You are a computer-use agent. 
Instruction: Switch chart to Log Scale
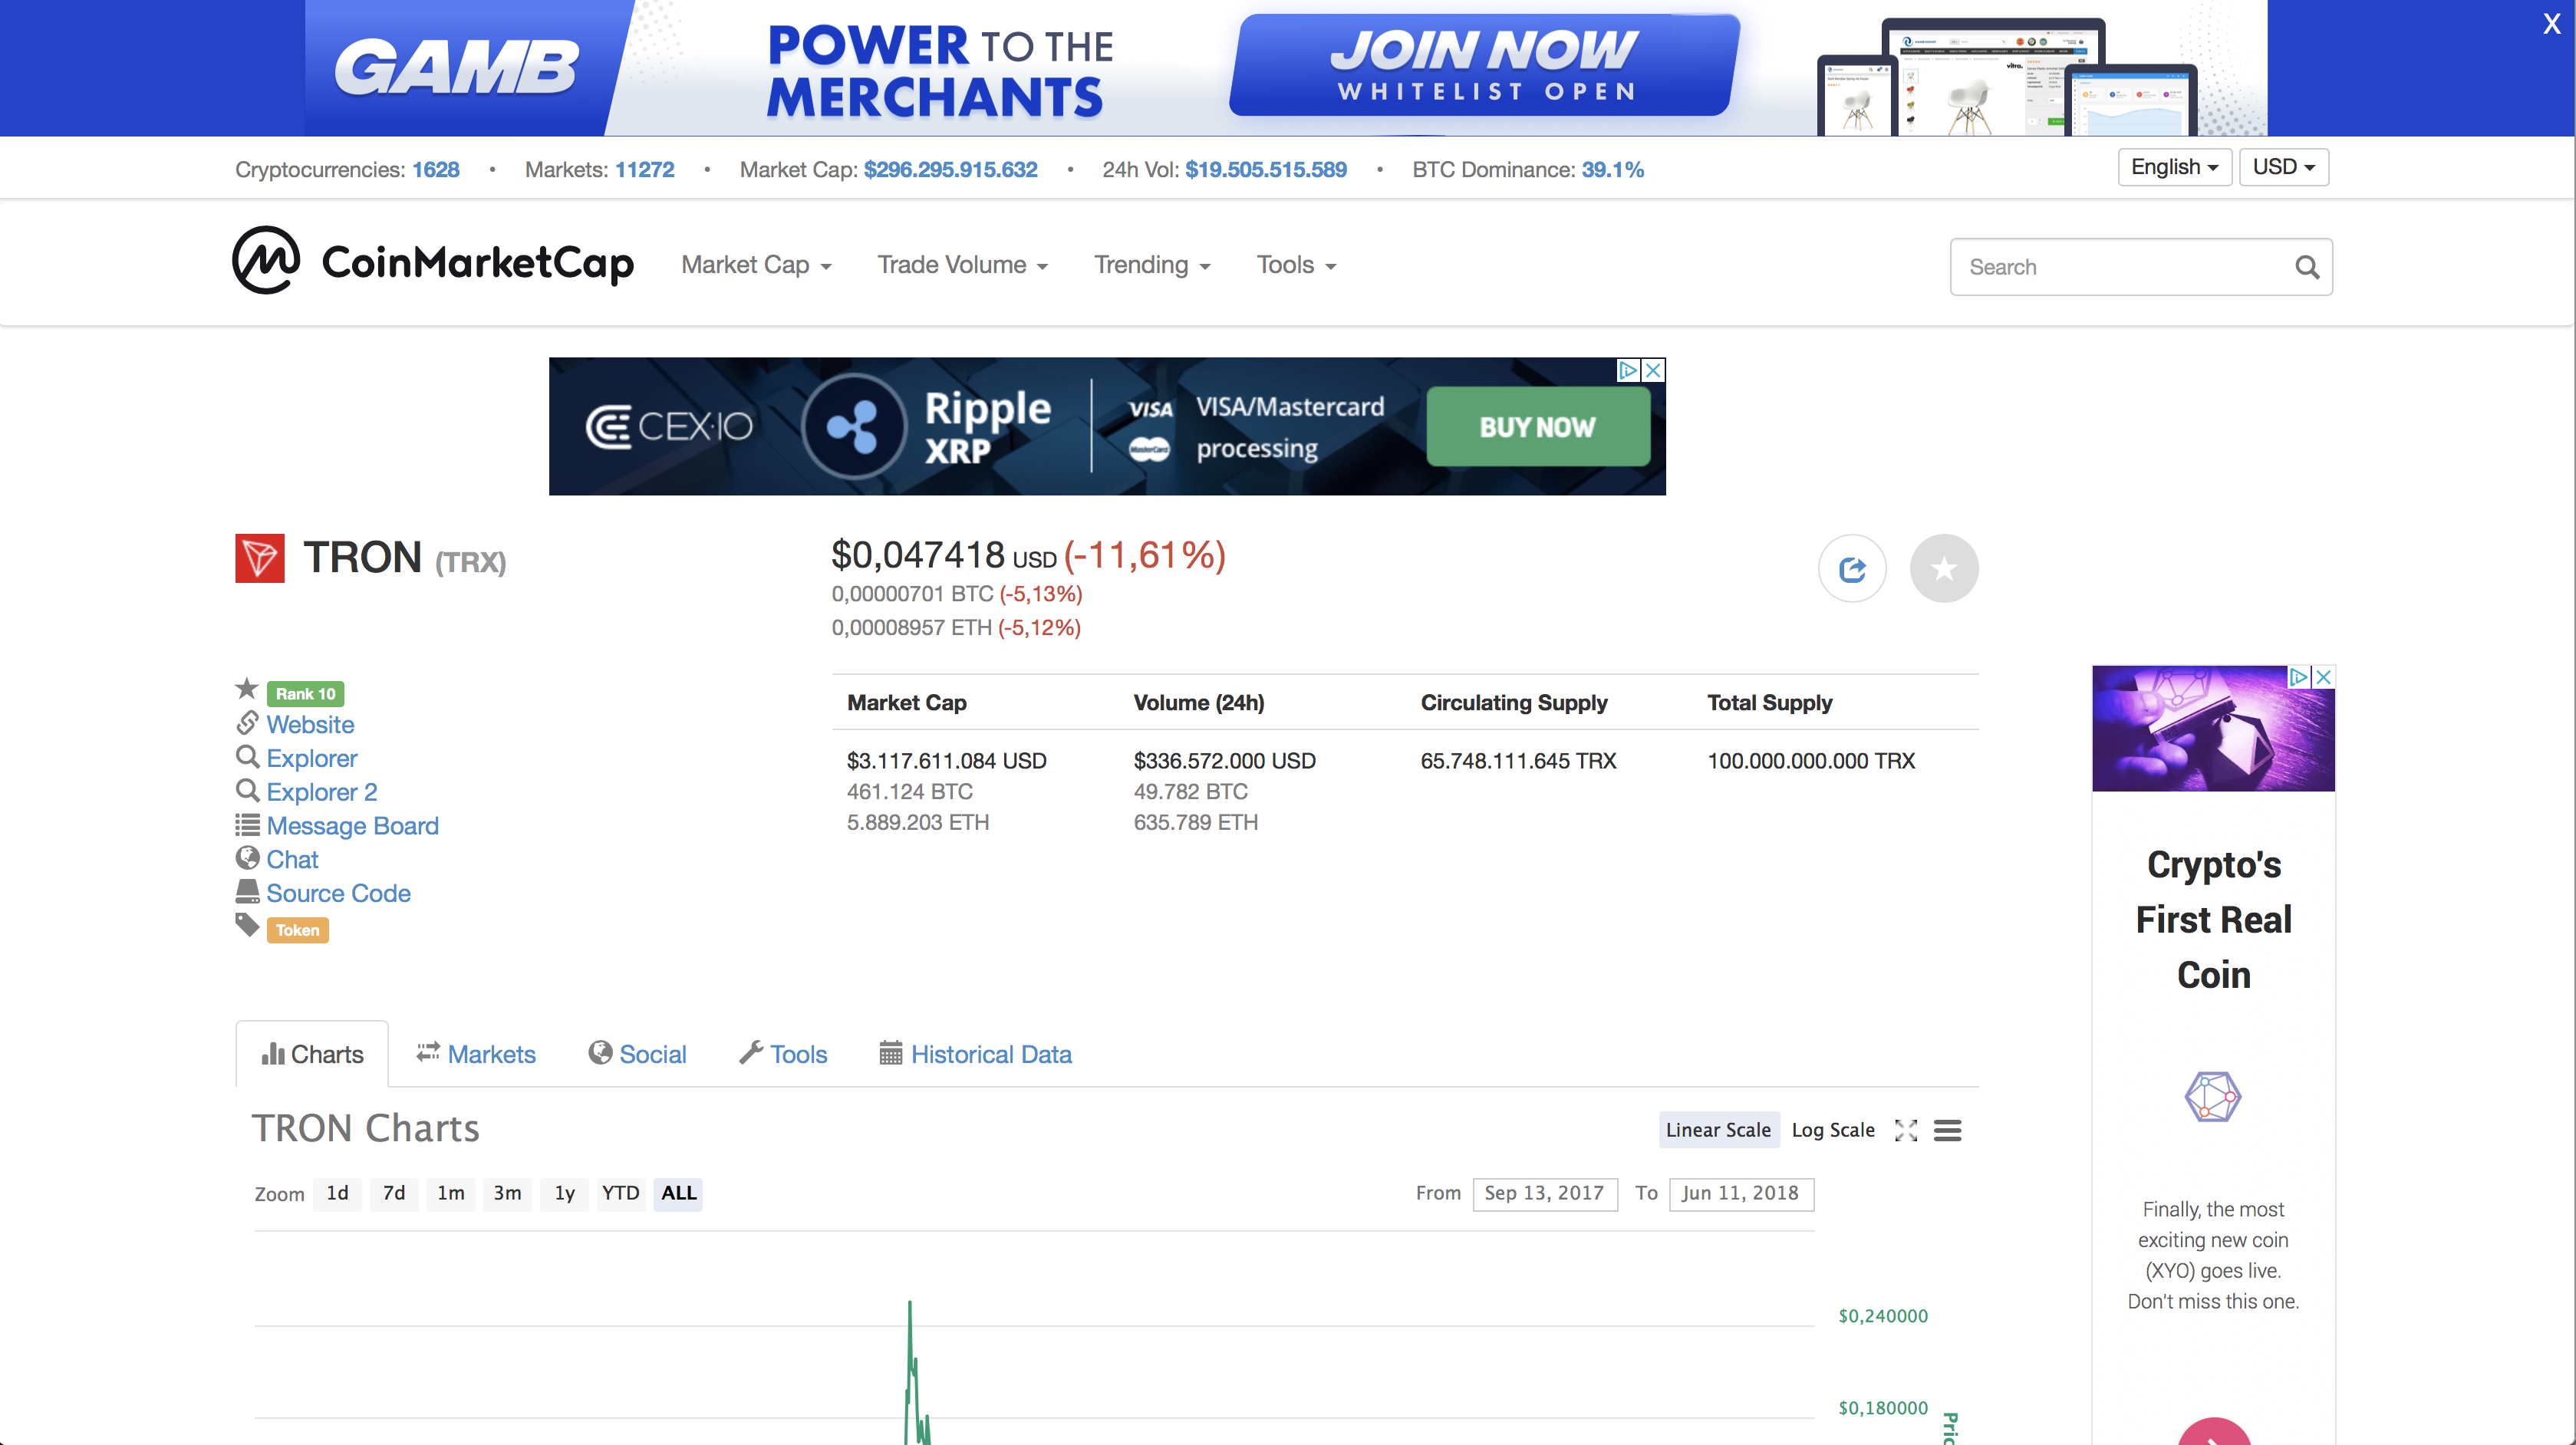tap(1833, 1130)
